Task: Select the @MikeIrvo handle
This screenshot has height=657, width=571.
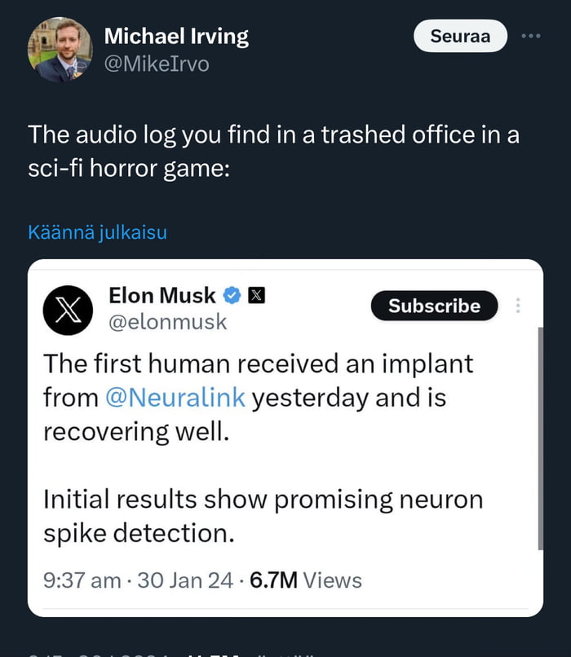Action: point(157,61)
